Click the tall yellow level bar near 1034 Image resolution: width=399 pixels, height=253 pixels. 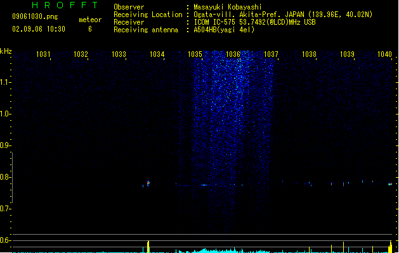tap(148, 247)
